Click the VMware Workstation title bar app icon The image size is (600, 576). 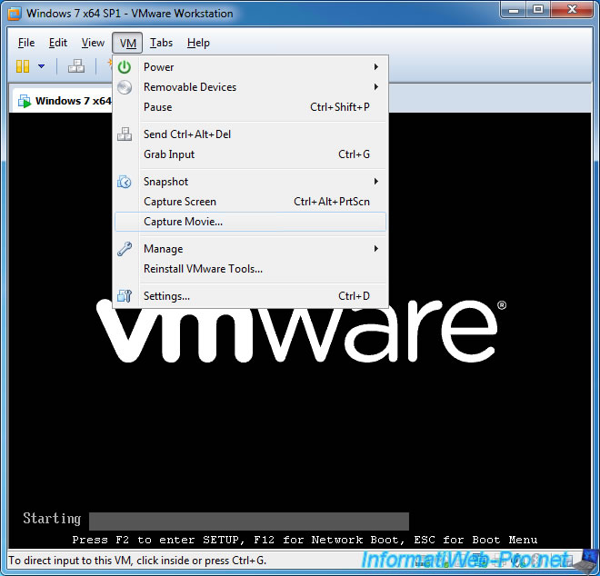pyautogui.click(x=15, y=14)
